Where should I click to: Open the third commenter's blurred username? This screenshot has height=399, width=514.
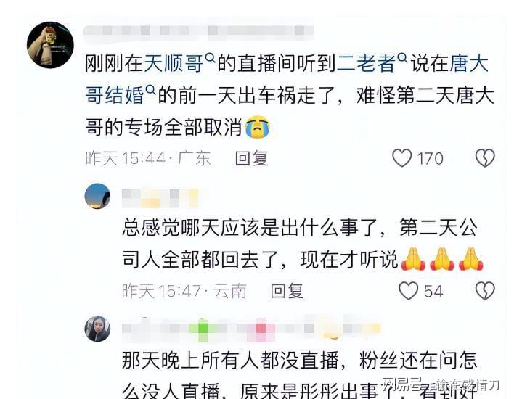click(x=251, y=328)
